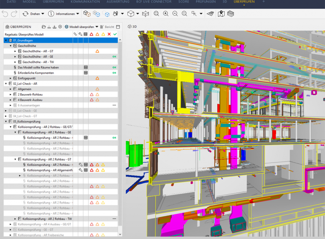Click the map with location pin icon
Viewport: 325px width, 239px height.
pyautogui.click(x=221, y=14)
